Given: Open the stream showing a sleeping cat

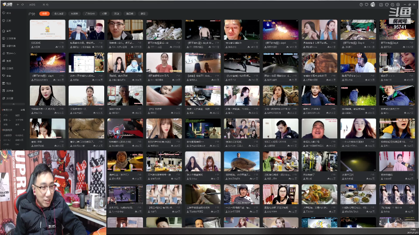Looking at the screenshot, I should tap(86, 128).
